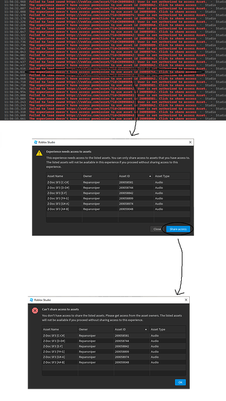Select Z-Doc SF3 [E-F] in Experience needs access dialog
The width and height of the screenshot is (226, 401).
click(x=58, y=193)
